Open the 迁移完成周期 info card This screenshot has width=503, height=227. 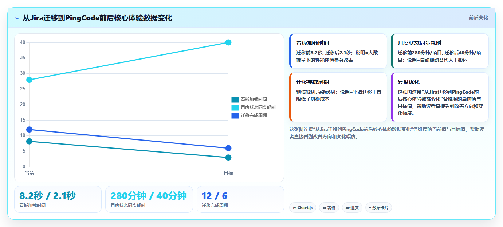pos(338,97)
